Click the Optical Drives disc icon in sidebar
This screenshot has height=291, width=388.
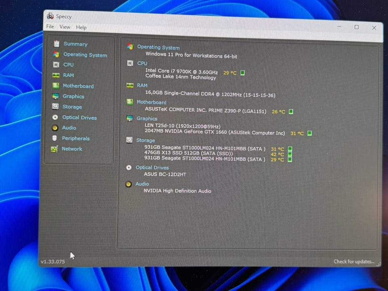[x=55, y=117]
